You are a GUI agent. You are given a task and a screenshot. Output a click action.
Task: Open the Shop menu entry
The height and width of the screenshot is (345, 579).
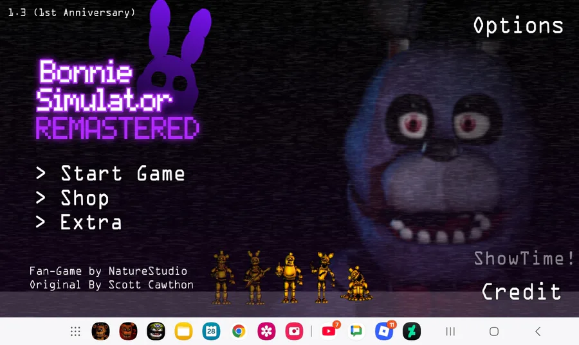coord(84,199)
